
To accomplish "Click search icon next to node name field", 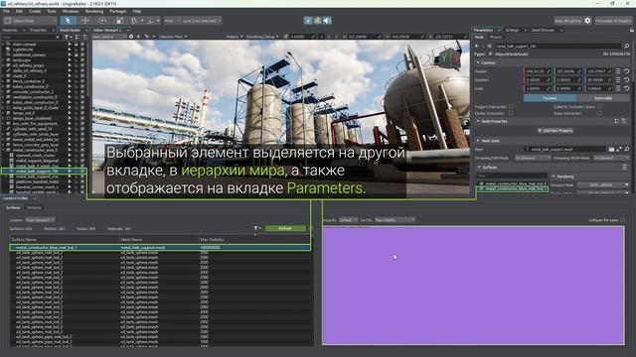I will click(x=627, y=47).
